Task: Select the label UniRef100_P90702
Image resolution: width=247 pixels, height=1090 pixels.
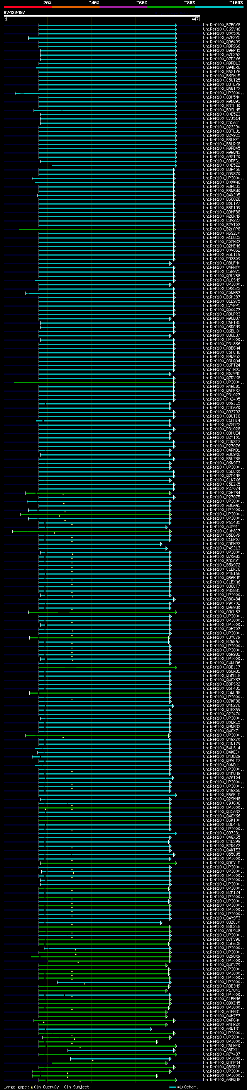Action: 222,604
